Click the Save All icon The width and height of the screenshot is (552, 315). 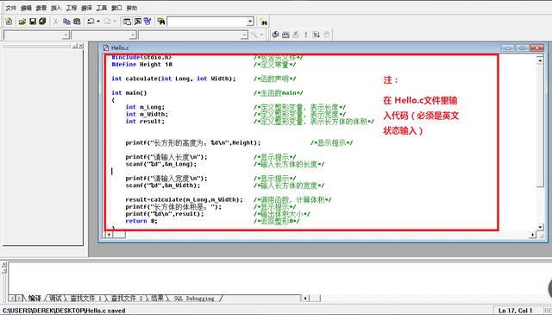pyautogui.click(x=42, y=22)
